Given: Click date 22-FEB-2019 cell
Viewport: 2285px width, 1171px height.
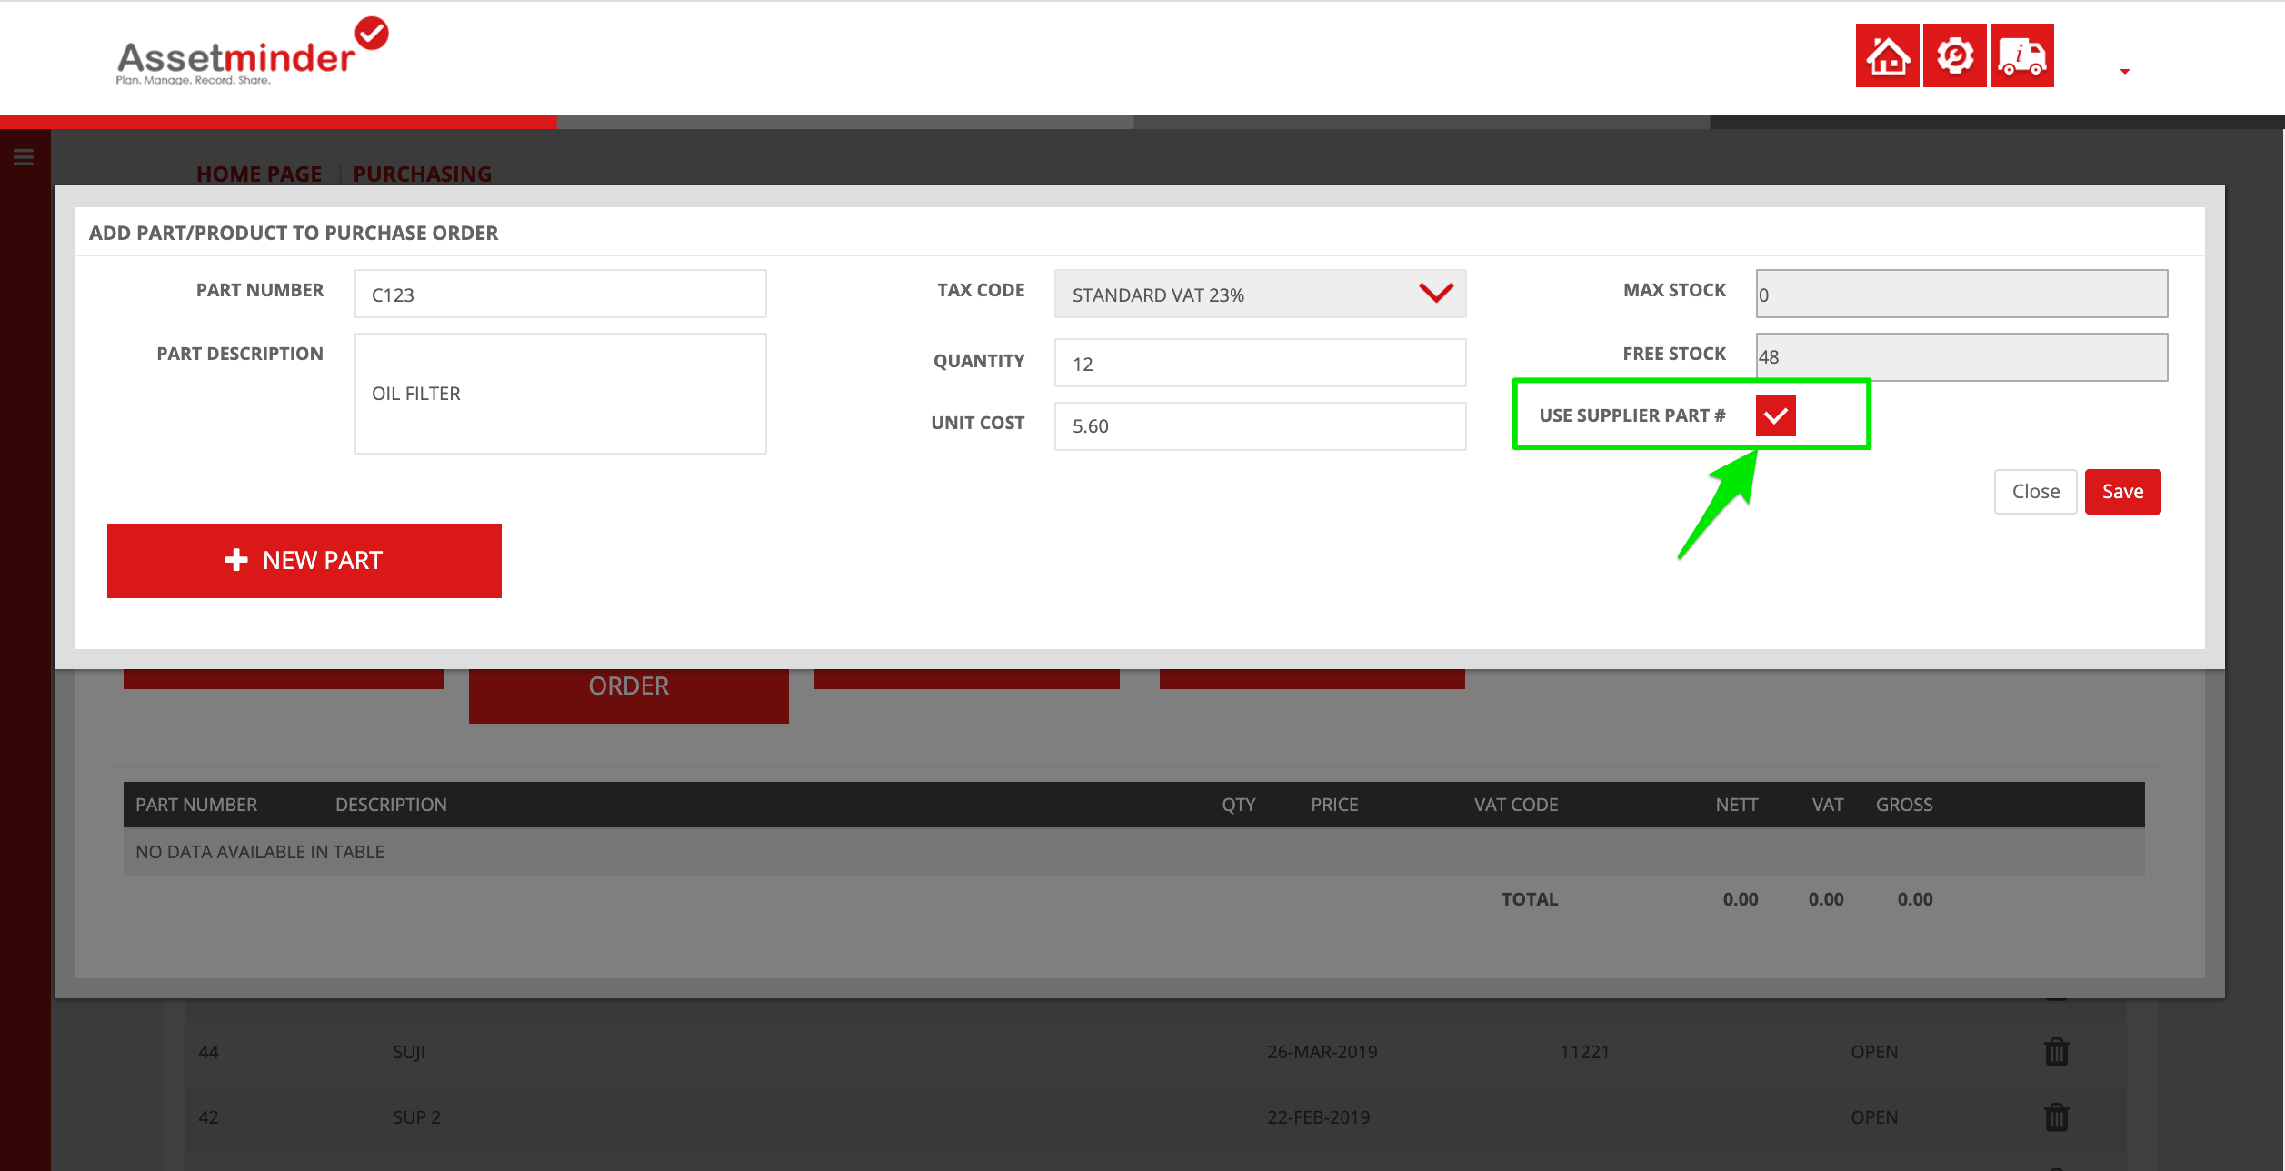Looking at the screenshot, I should coord(1318,1117).
